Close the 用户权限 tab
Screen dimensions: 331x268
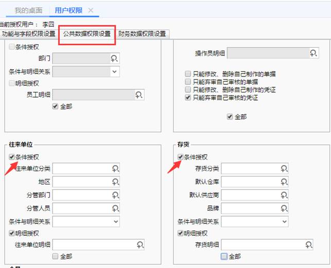(91, 10)
